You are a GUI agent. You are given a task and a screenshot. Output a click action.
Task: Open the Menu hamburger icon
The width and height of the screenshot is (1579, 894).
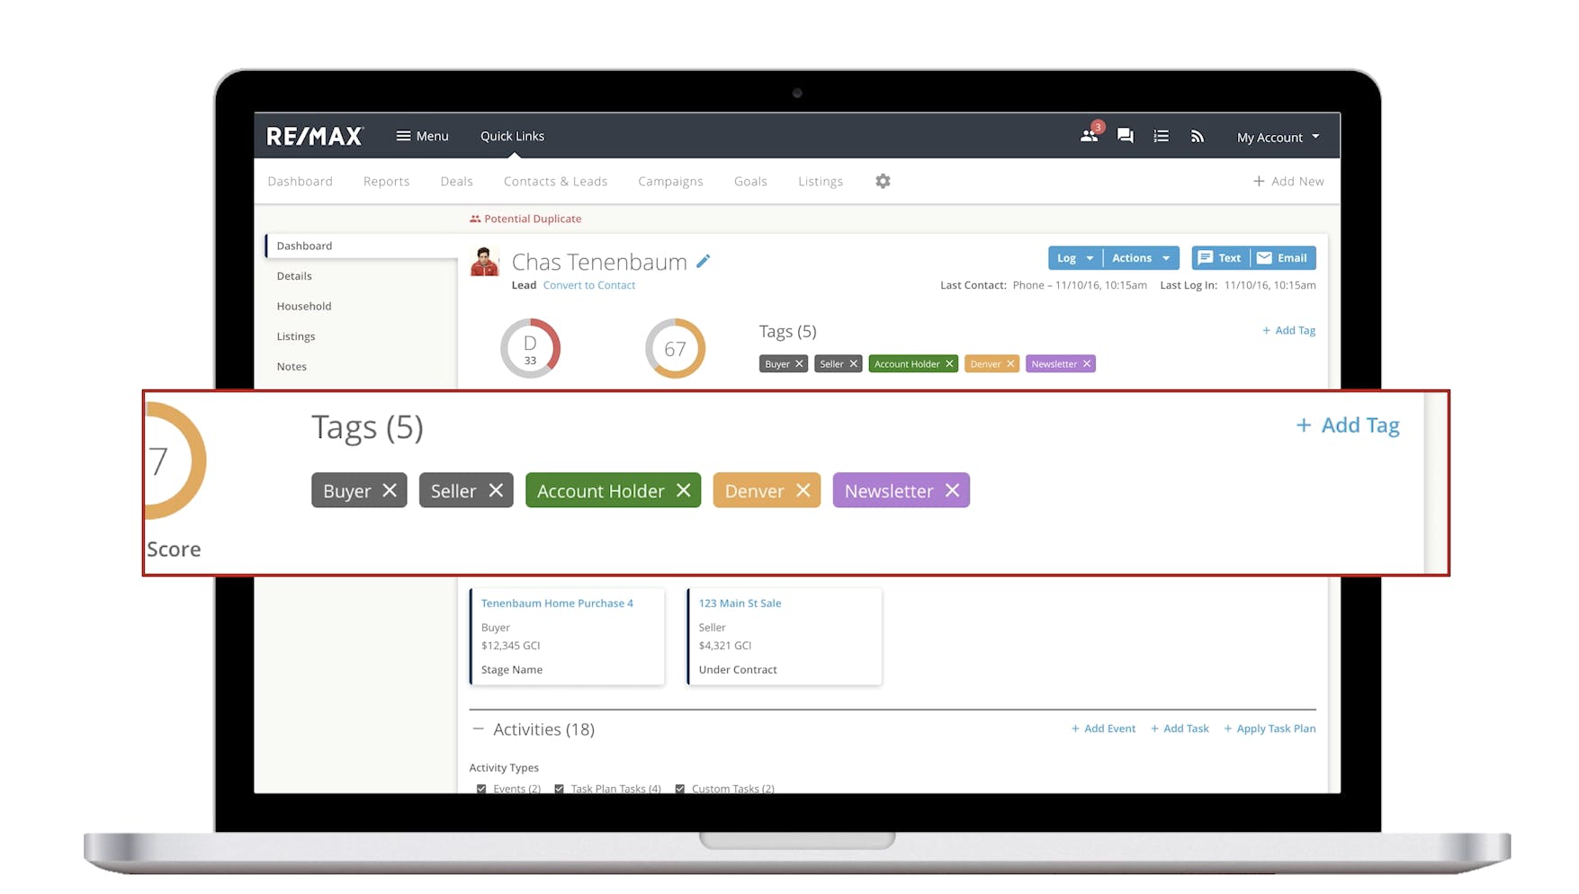click(x=402, y=135)
